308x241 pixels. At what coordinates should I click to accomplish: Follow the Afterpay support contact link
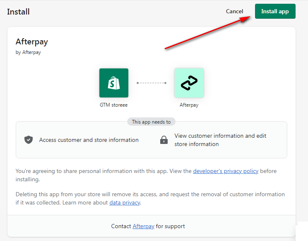143,226
